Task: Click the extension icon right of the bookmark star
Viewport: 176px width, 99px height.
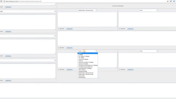Action: [171, 1]
